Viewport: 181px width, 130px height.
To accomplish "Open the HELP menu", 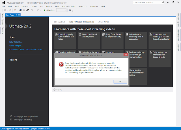I will pos(103,6).
